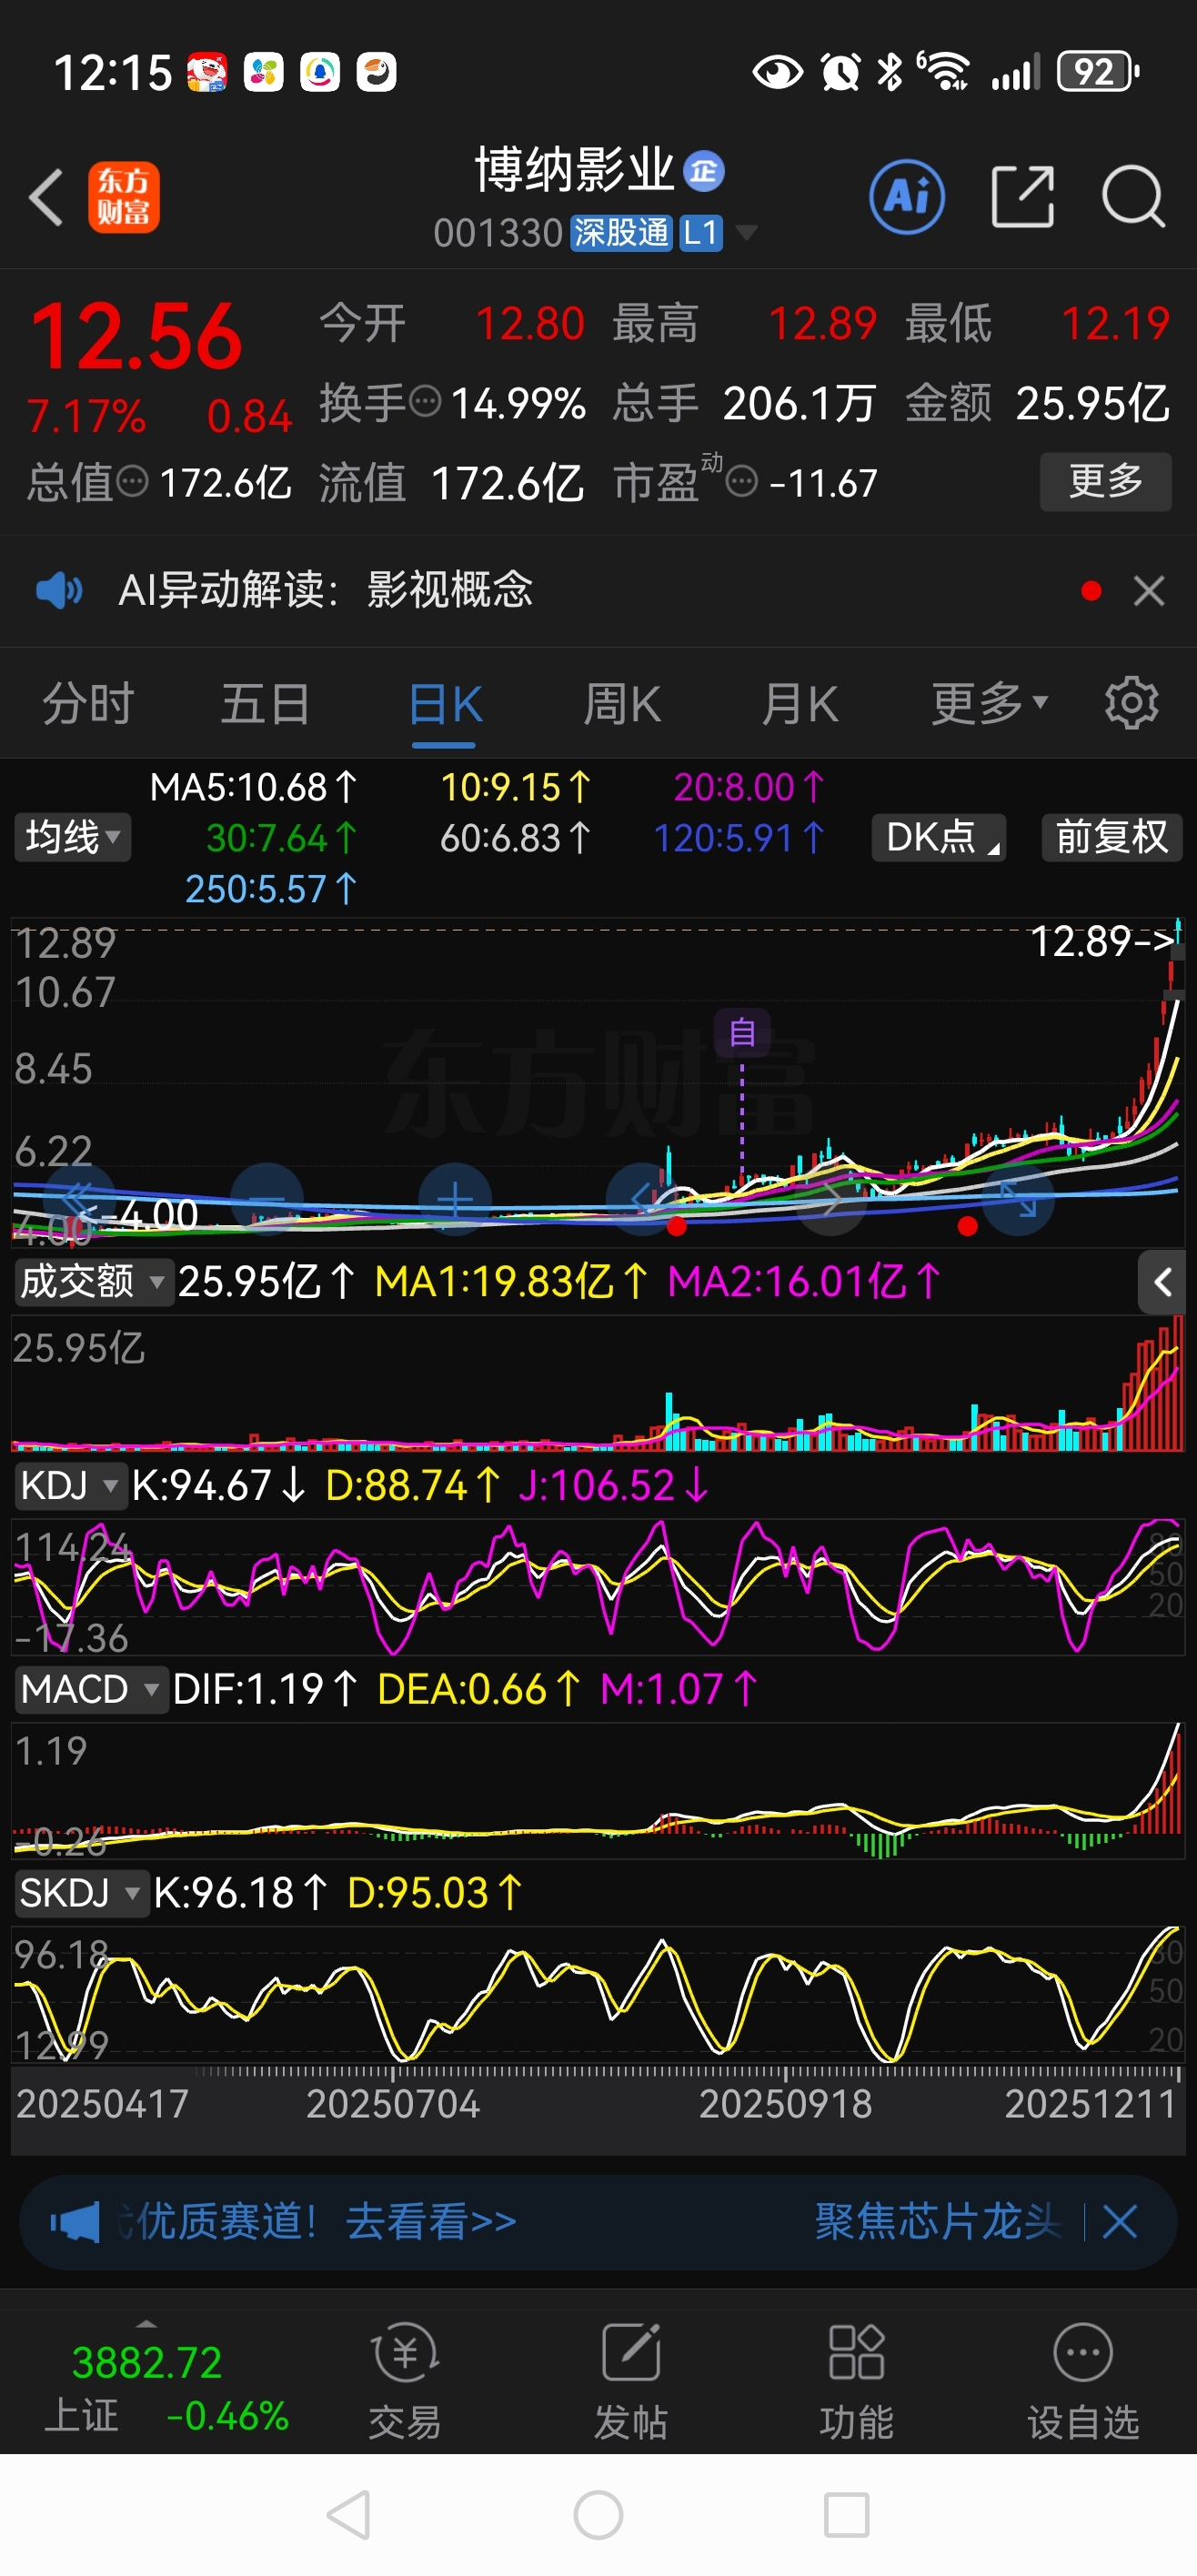Tap AI异动解读: 影视概念 text
Screen dimensions: 1197x2576
[325, 590]
